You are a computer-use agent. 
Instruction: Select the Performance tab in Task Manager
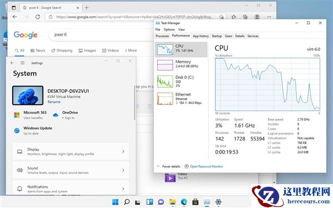tap(181, 35)
